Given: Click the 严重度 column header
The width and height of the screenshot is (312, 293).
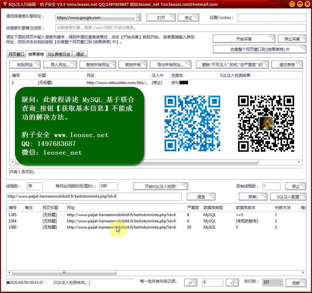Looking at the screenshot, I should (193, 207).
